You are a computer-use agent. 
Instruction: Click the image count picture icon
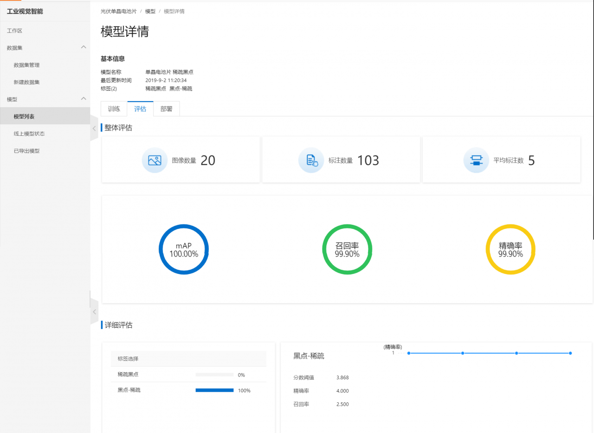[155, 160]
